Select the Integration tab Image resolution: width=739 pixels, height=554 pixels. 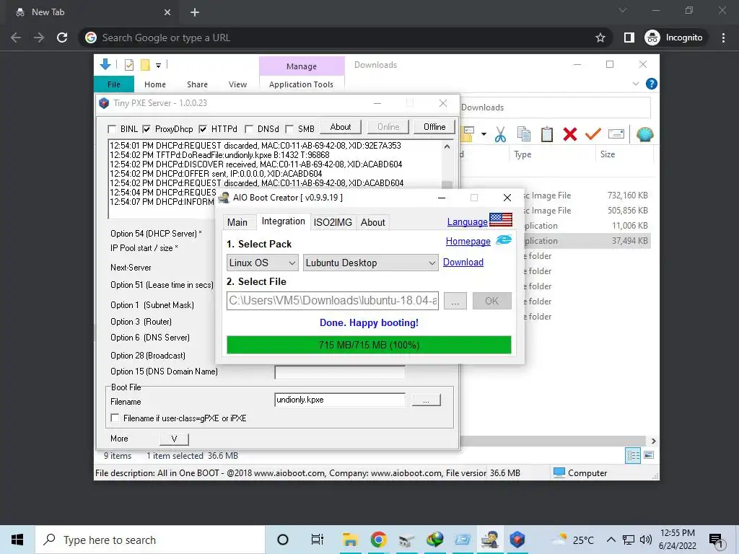(x=283, y=221)
